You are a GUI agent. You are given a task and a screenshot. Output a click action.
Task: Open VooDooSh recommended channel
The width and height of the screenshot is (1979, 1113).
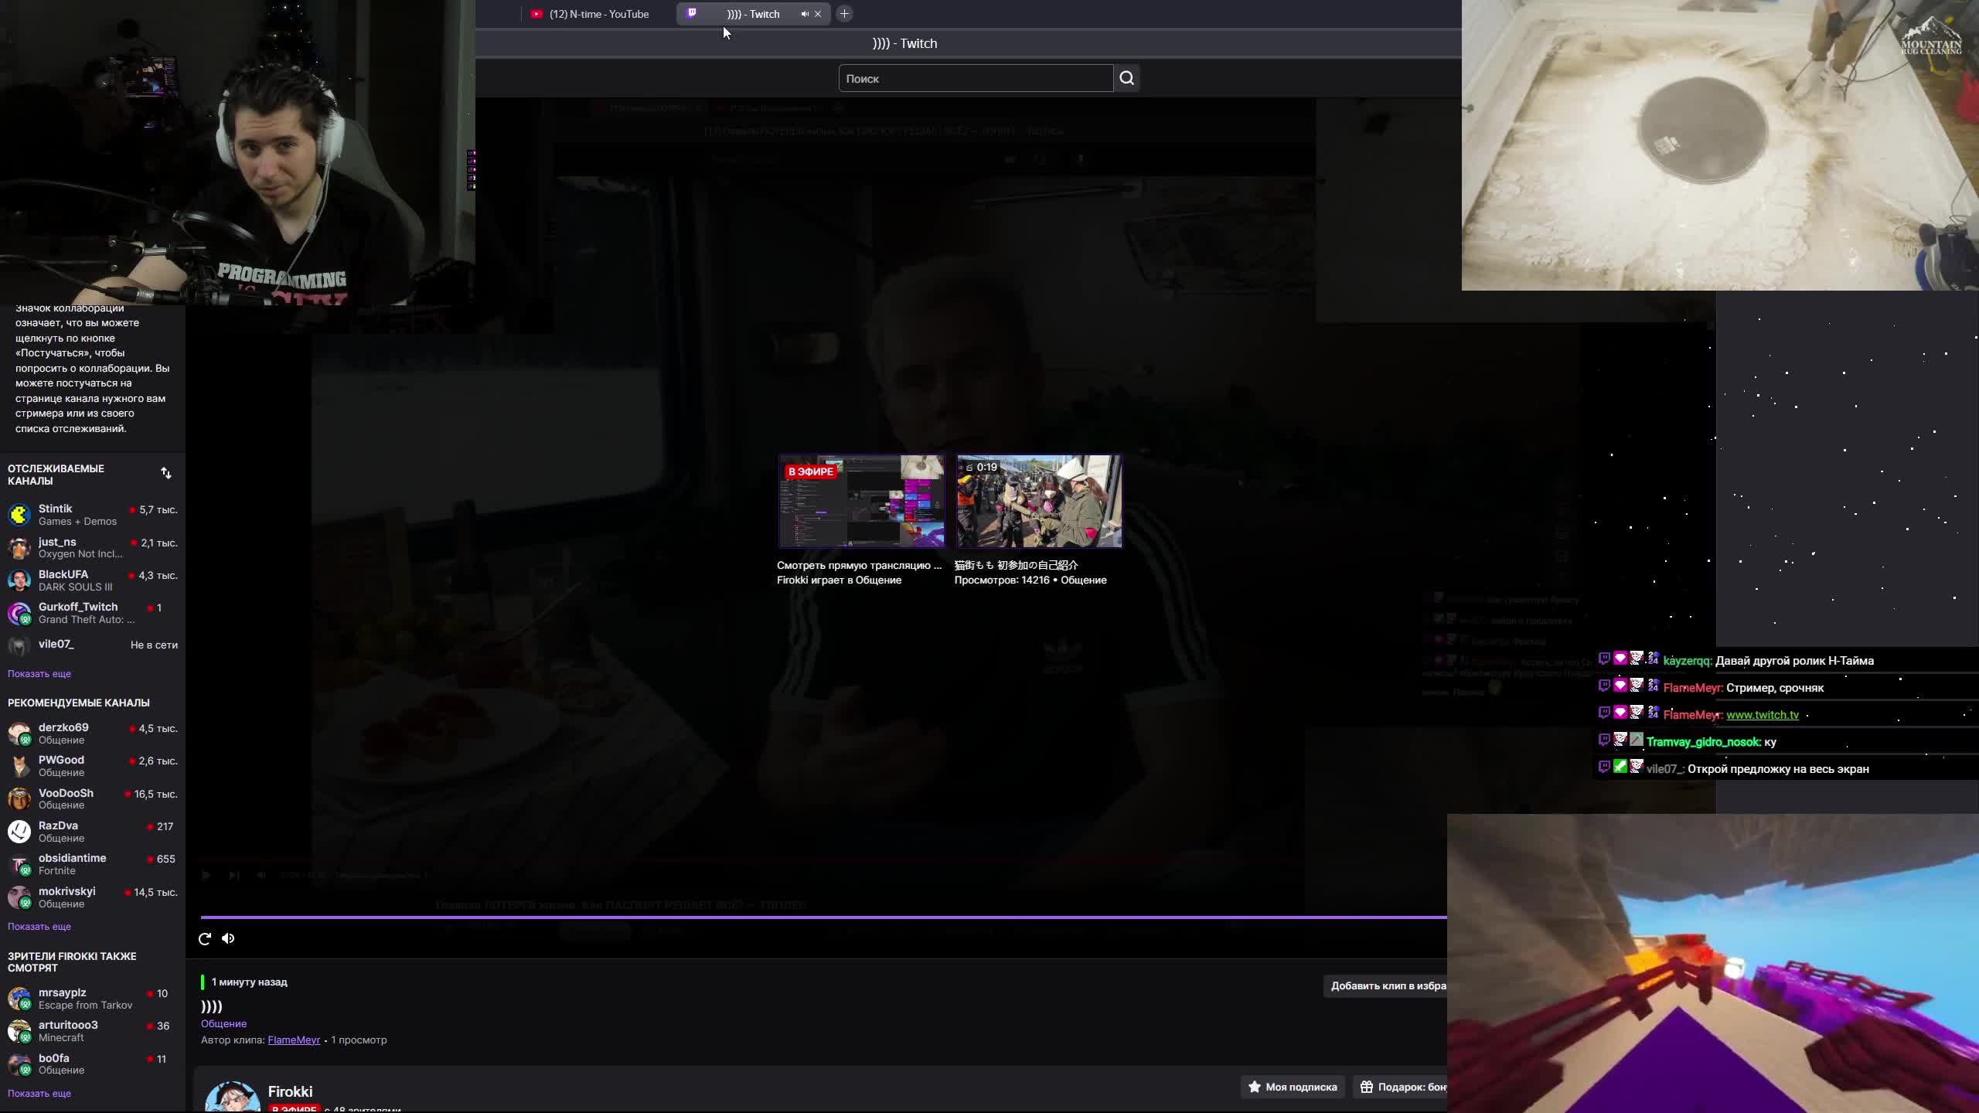[93, 798]
